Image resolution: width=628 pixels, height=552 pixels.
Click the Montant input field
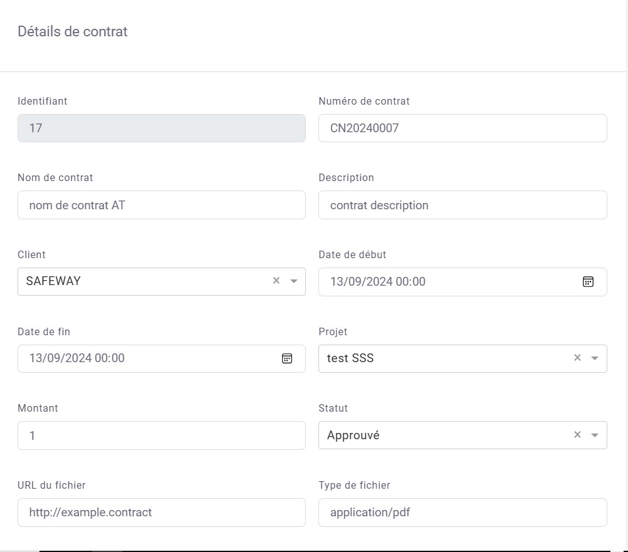tap(161, 435)
